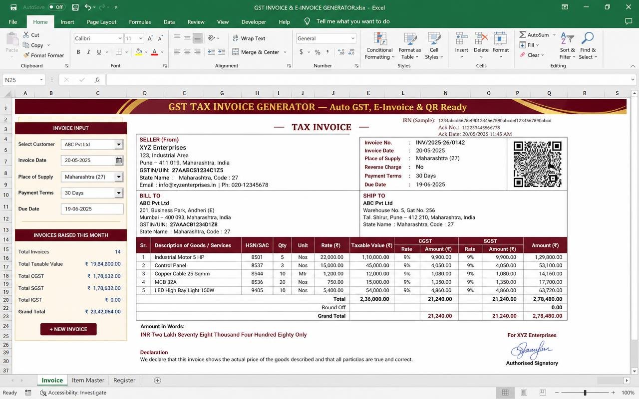The width and height of the screenshot is (639, 399).
Task: Toggle AutoSave switch off/on
Action: point(56,7)
